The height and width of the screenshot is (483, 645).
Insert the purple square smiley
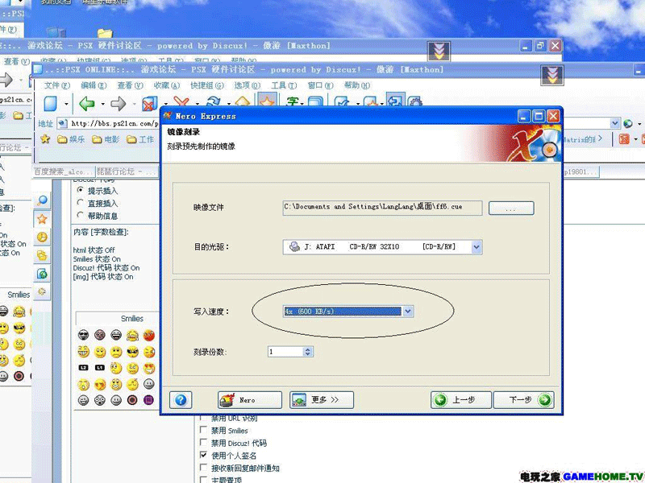point(148,399)
